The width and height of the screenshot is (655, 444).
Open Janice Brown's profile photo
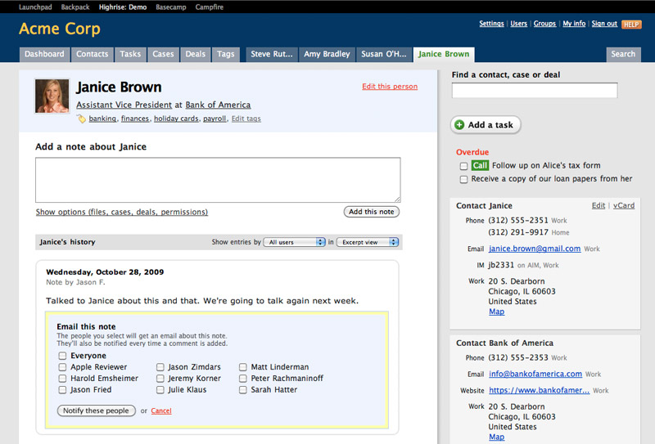click(52, 96)
